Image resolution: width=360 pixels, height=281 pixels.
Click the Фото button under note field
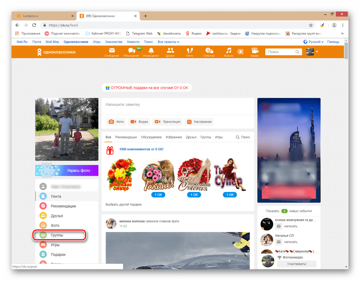coord(116,122)
